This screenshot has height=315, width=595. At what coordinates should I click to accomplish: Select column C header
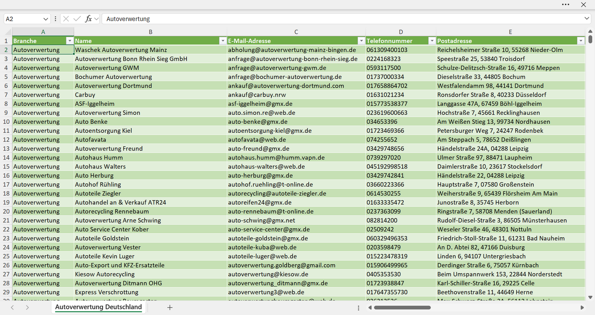[296, 32]
